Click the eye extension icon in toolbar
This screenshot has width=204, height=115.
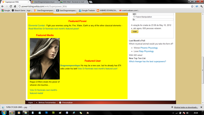pos(197,6)
